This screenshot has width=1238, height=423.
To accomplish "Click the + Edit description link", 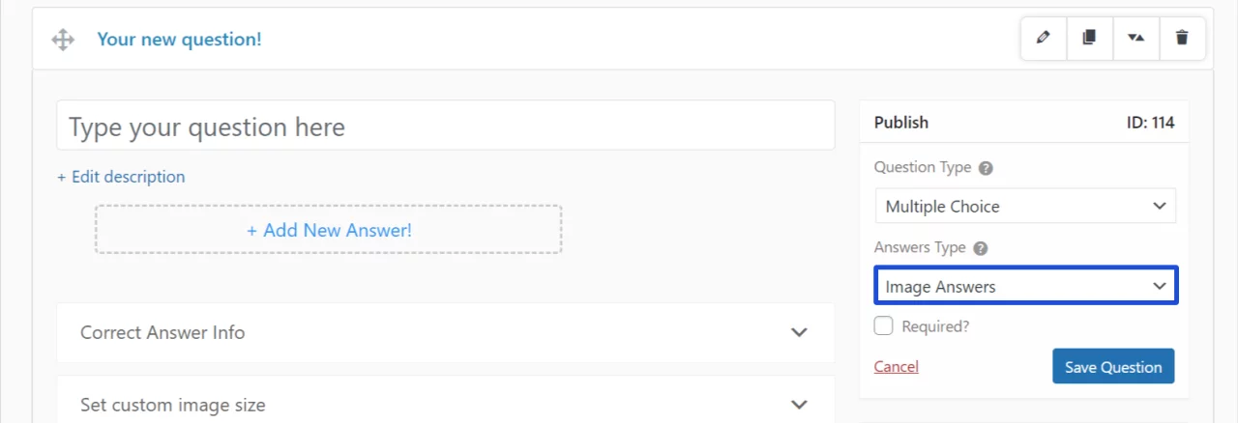I will [121, 177].
